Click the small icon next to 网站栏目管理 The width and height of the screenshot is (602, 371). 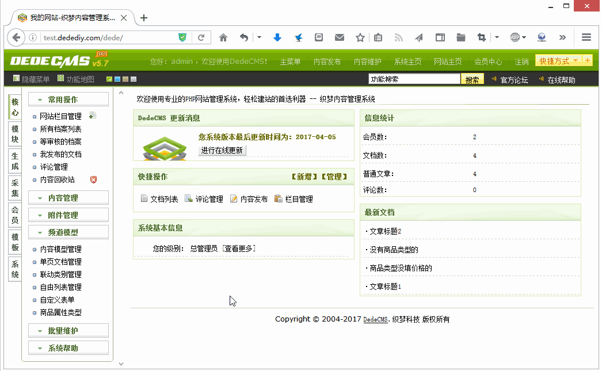coord(92,115)
